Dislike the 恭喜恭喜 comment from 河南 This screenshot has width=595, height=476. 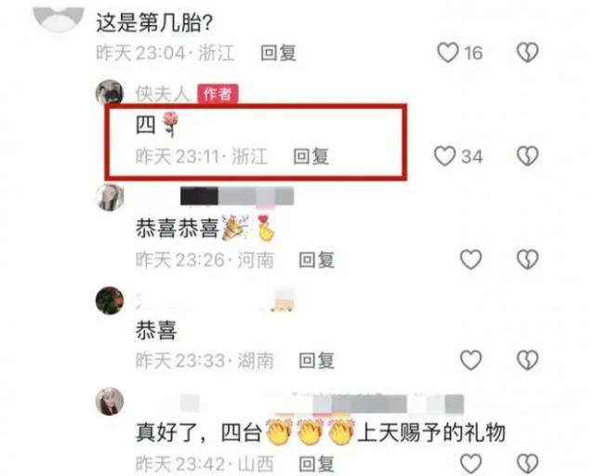[527, 259]
